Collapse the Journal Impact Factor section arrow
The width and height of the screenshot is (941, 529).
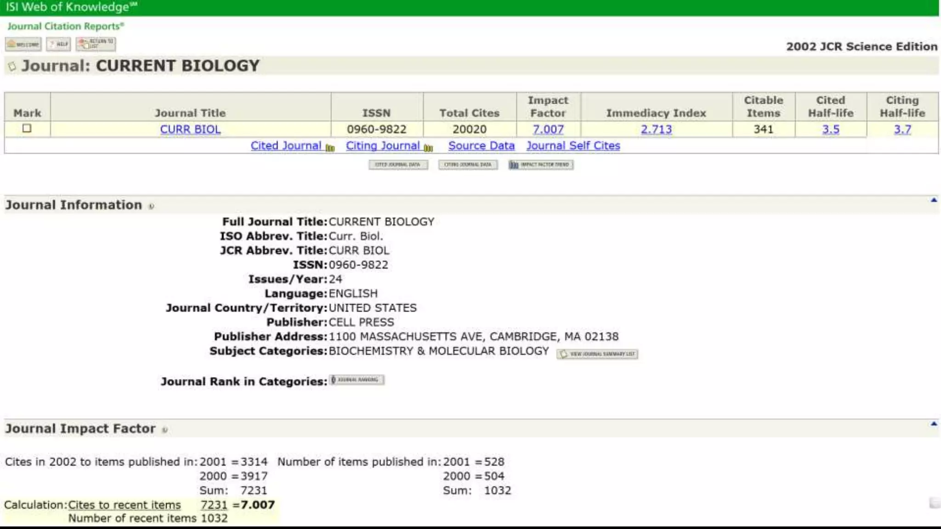[934, 423]
